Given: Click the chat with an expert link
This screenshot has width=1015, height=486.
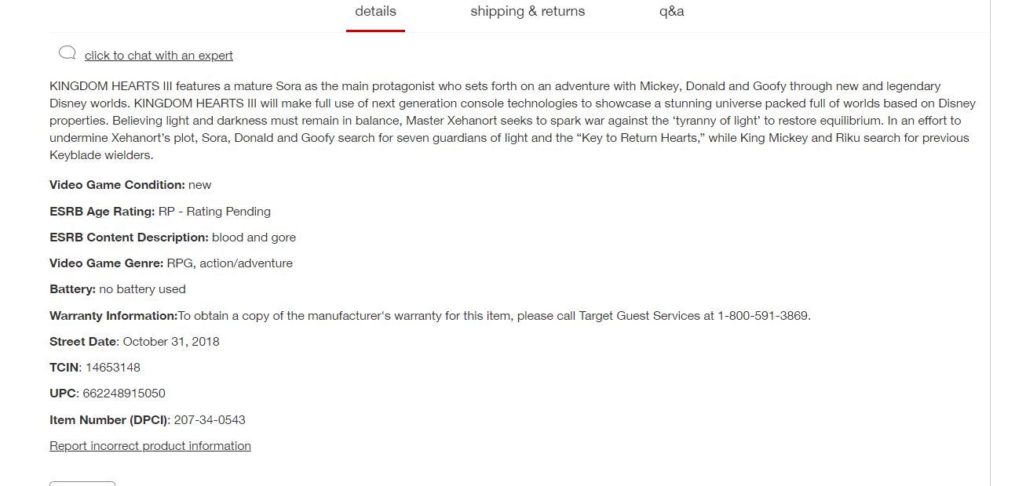Looking at the screenshot, I should pos(159,56).
